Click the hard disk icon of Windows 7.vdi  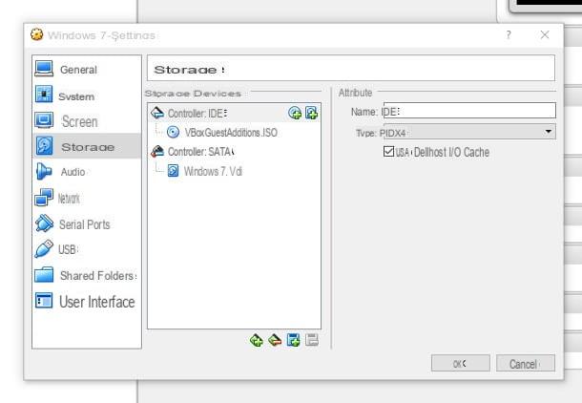[x=173, y=171]
